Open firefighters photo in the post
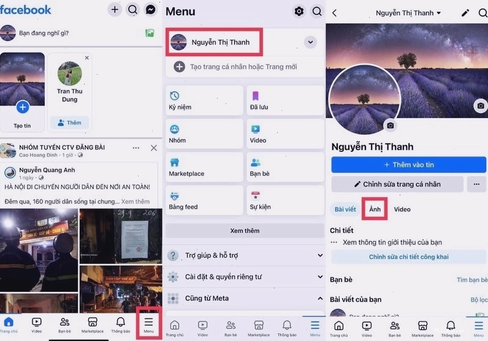This screenshot has width=488, height=341. tap(39, 250)
